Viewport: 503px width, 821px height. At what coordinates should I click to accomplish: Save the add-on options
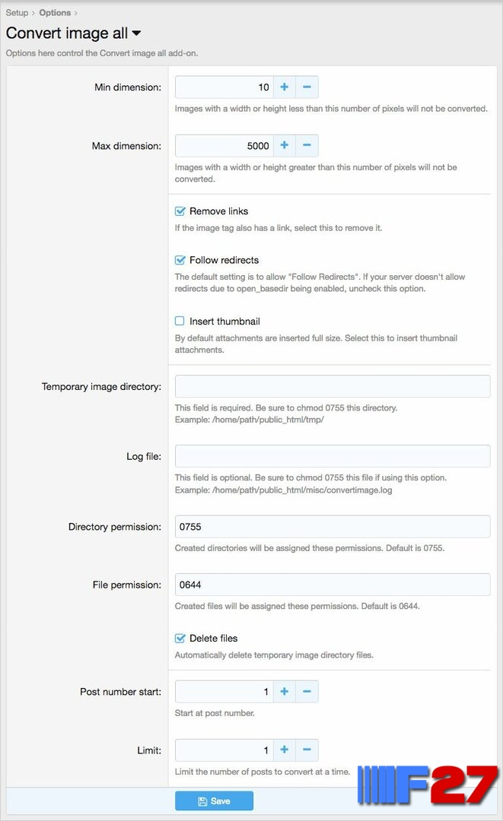click(214, 801)
